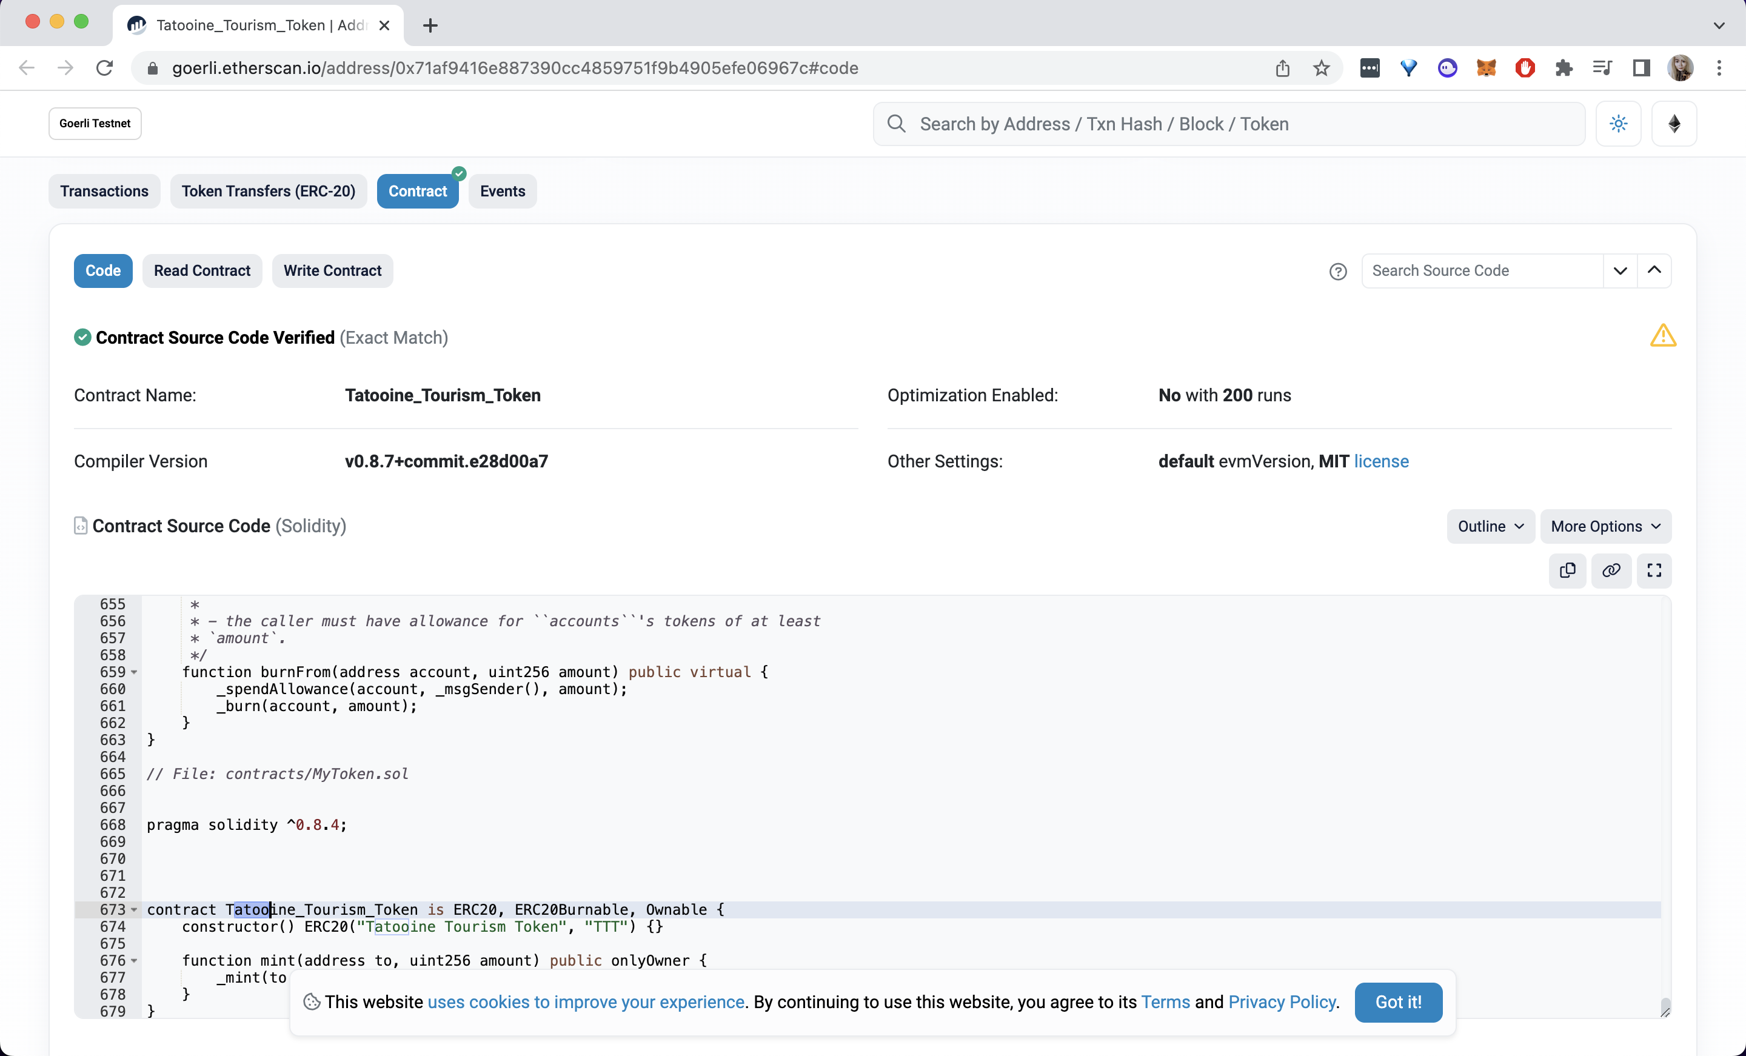The height and width of the screenshot is (1056, 1746).
Task: Open the MetaMask fox extension
Action: pos(1486,68)
